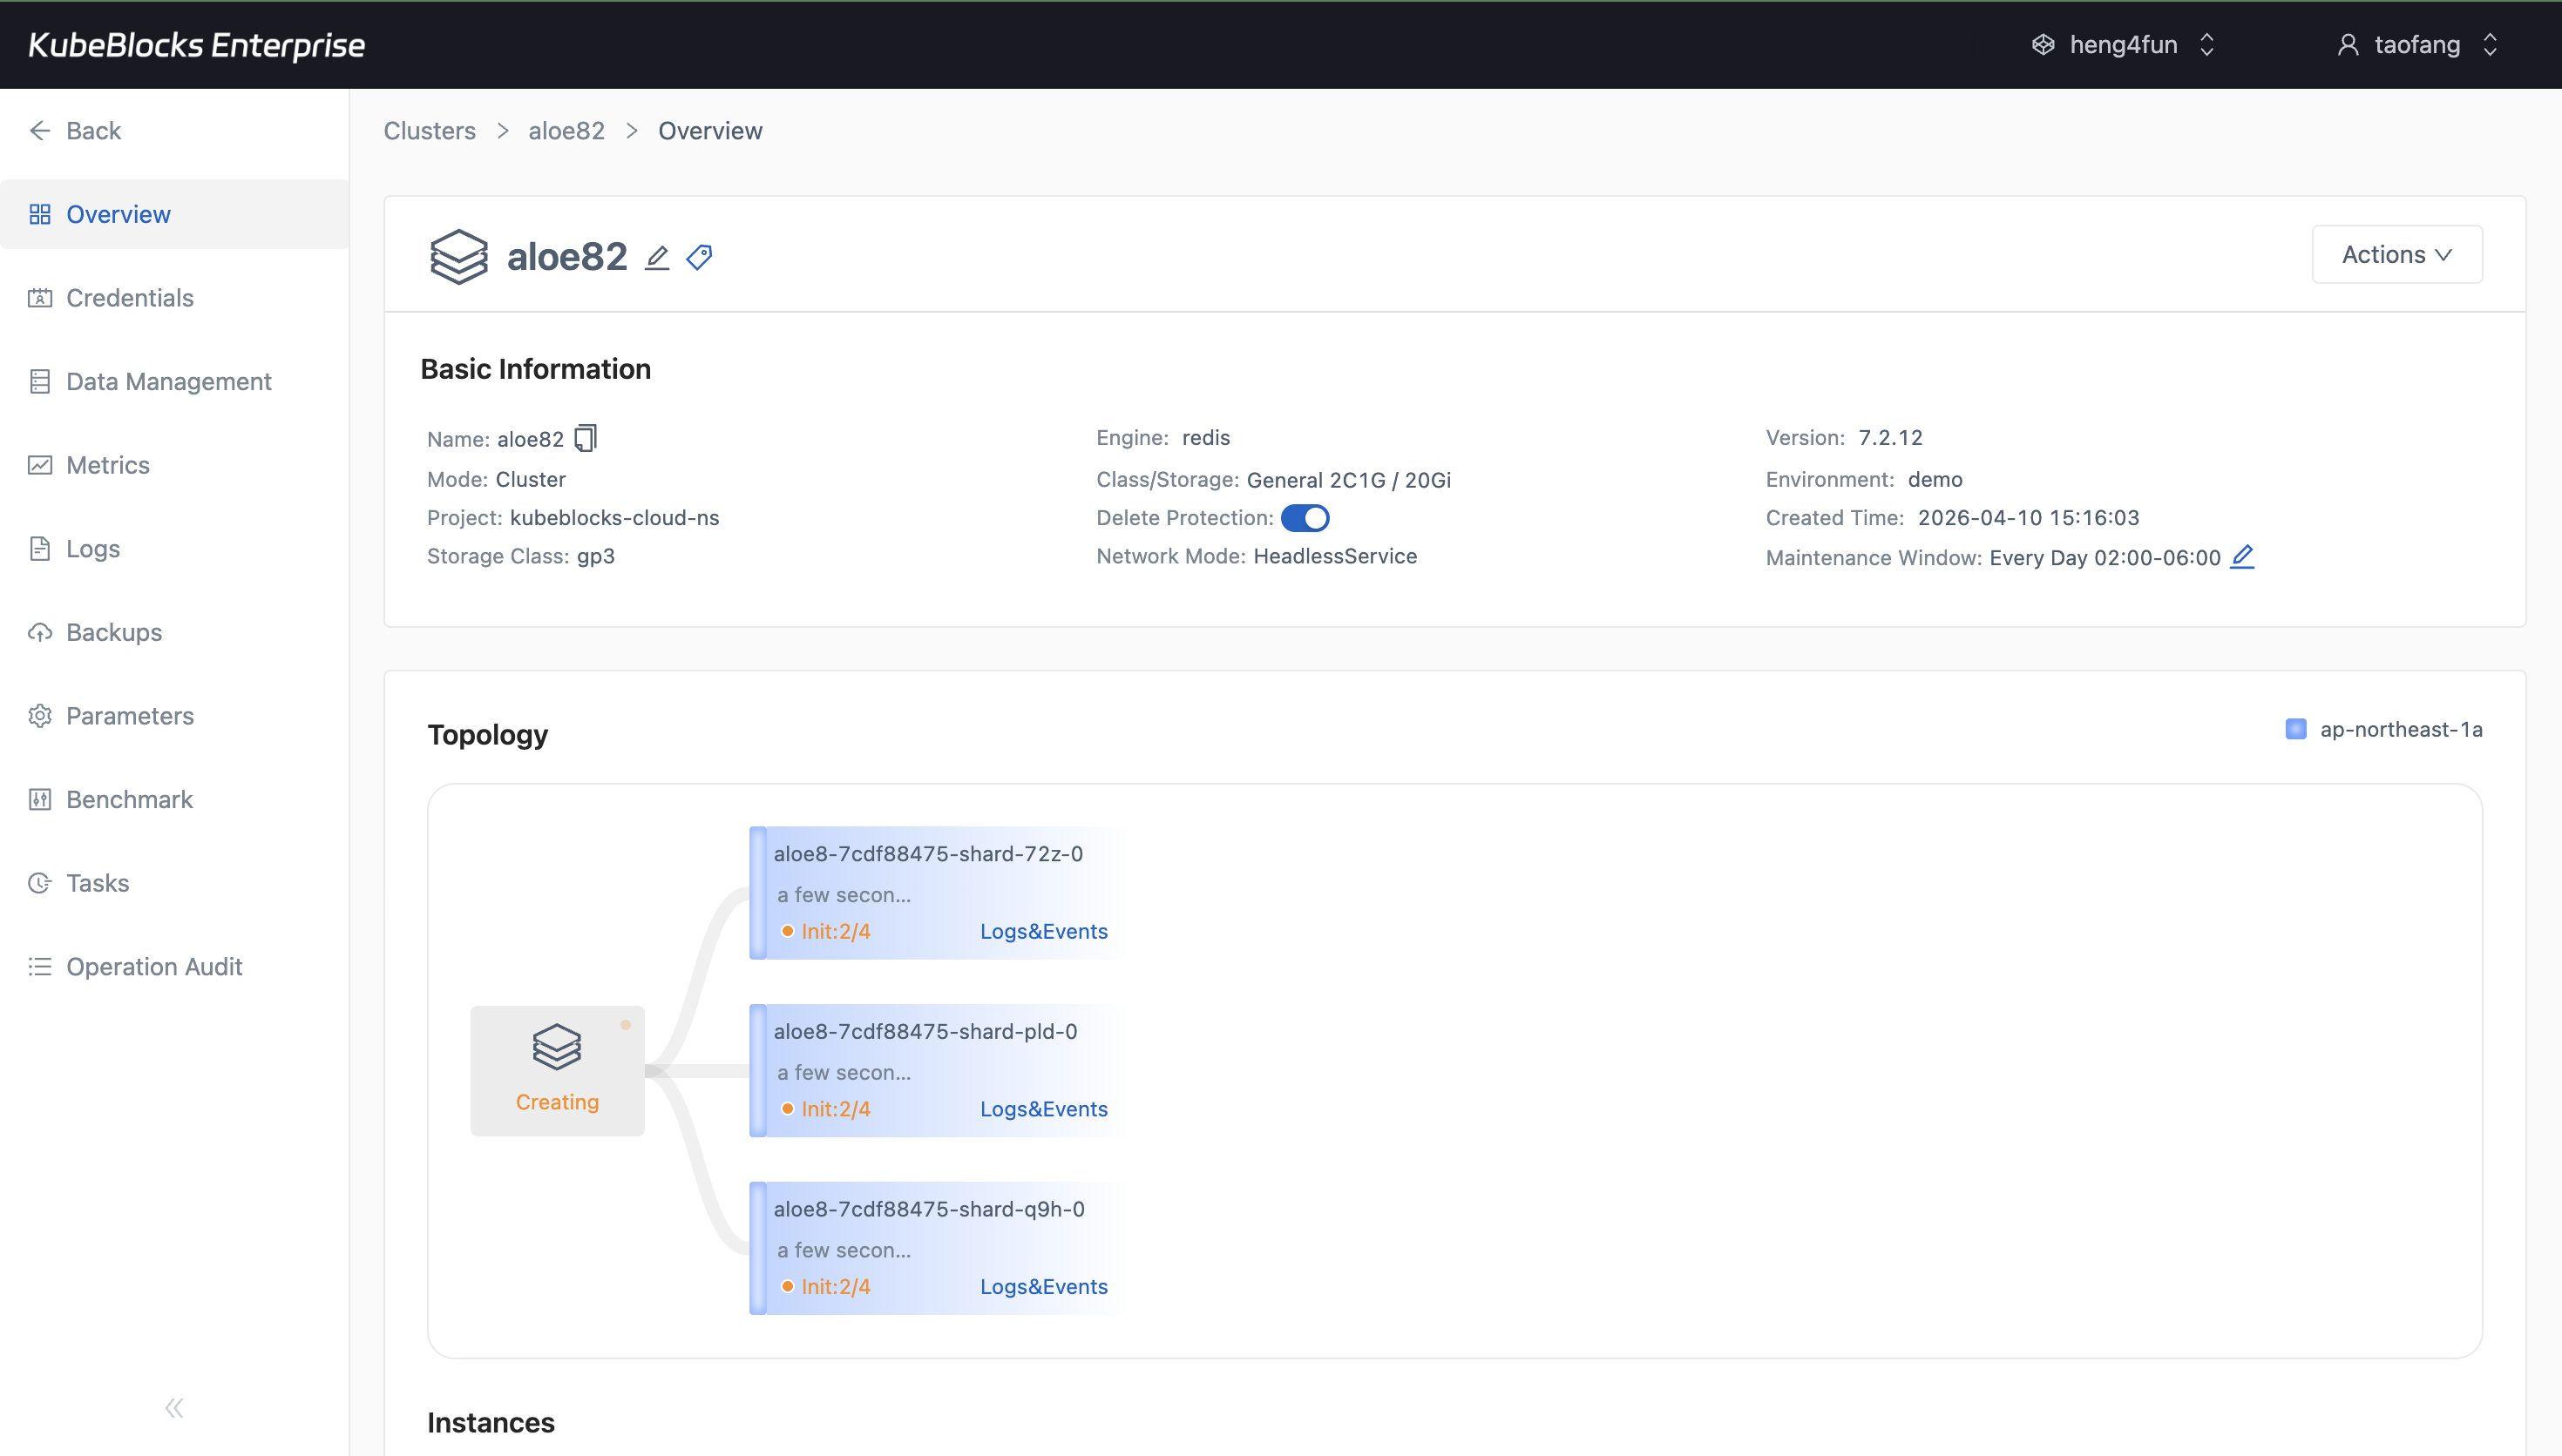View Logs&Events for shard-72z-0
The height and width of the screenshot is (1456, 2562).
coord(1043,930)
